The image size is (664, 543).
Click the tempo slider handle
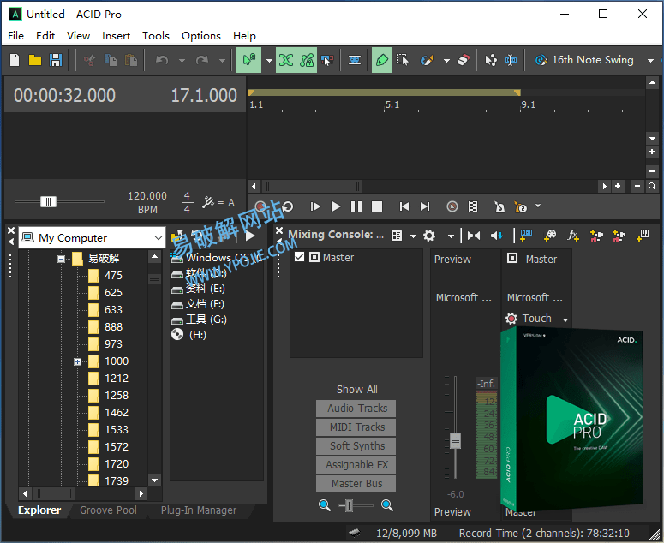click(x=49, y=202)
